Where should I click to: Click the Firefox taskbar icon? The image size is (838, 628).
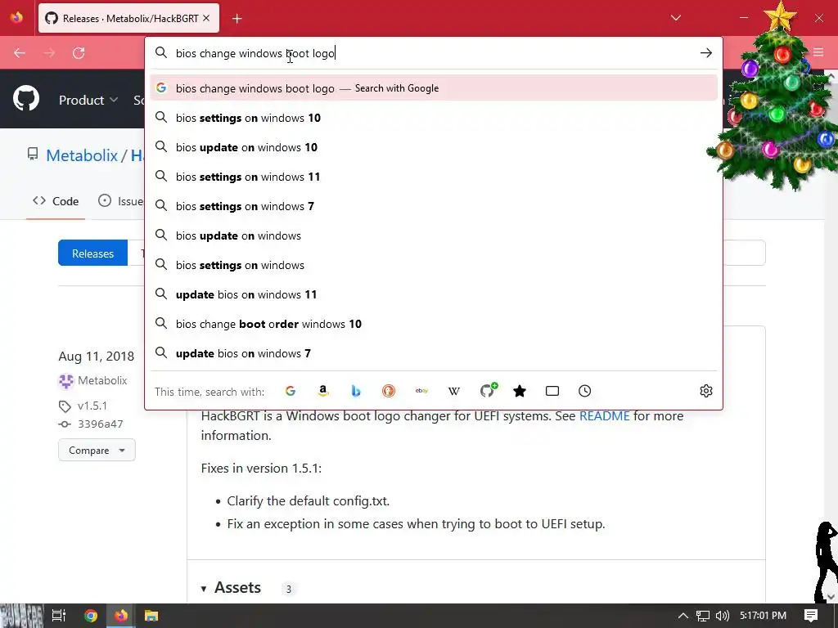click(121, 616)
